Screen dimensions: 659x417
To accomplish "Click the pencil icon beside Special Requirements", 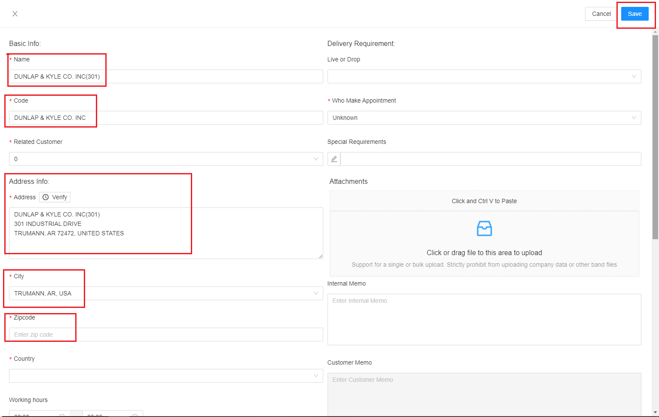I will click(334, 159).
